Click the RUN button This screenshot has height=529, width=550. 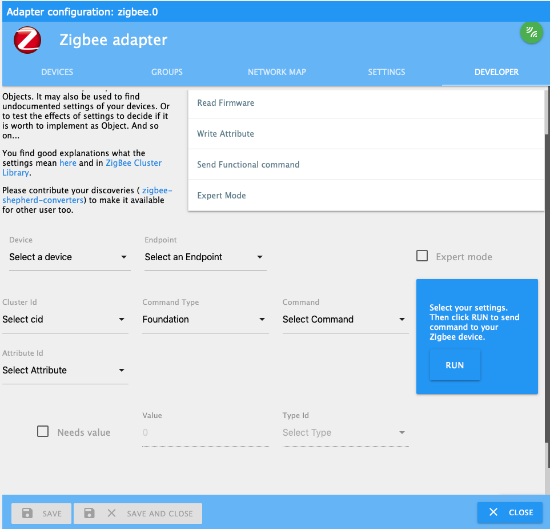coord(455,365)
